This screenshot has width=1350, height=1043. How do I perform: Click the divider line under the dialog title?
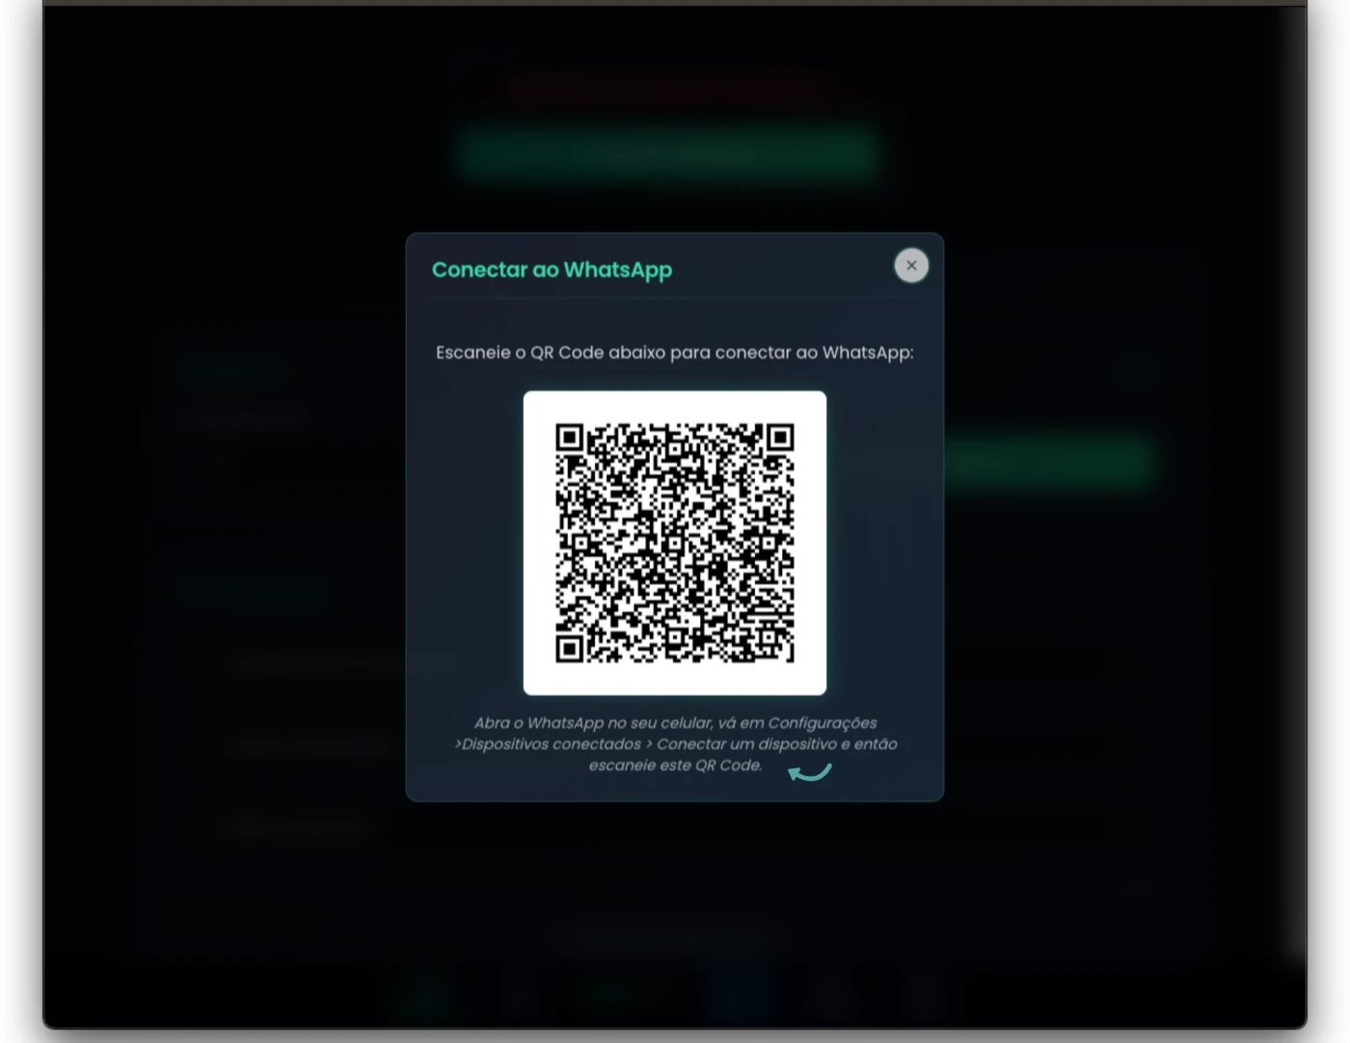(674, 298)
